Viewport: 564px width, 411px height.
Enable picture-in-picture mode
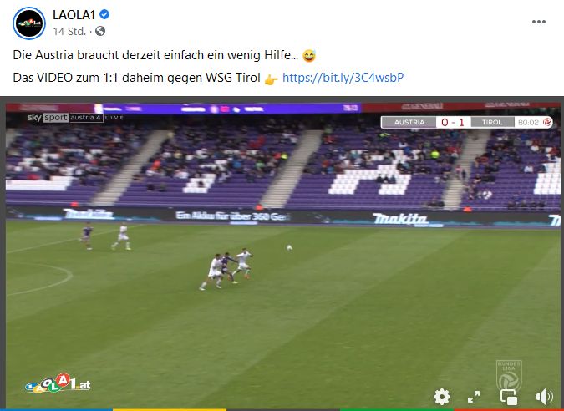point(509,398)
